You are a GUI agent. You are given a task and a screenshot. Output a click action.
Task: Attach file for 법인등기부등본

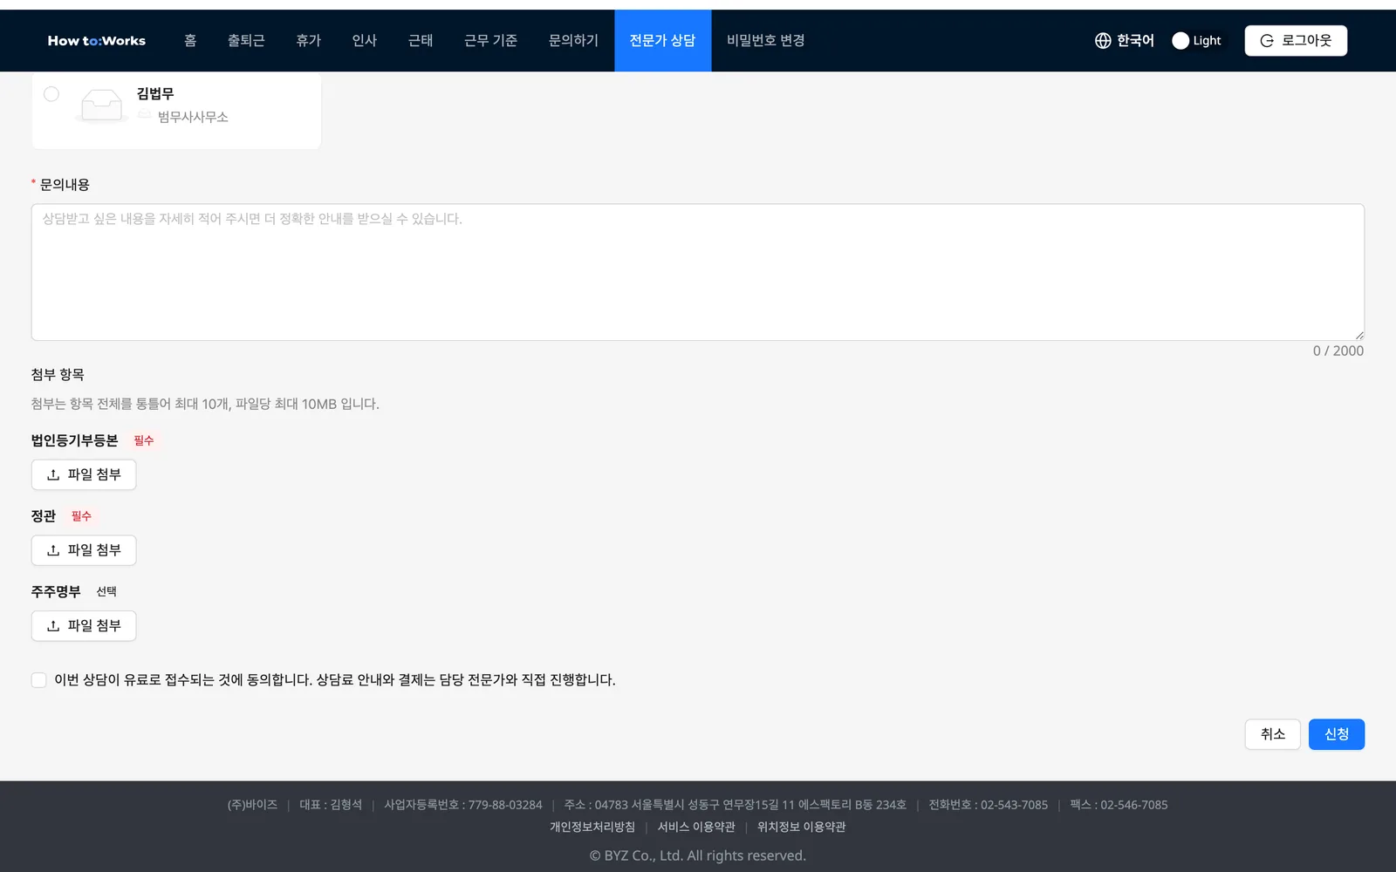click(84, 475)
